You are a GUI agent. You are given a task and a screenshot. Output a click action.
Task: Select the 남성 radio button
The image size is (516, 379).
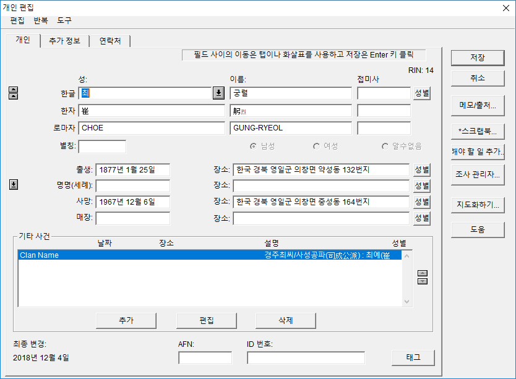point(253,147)
